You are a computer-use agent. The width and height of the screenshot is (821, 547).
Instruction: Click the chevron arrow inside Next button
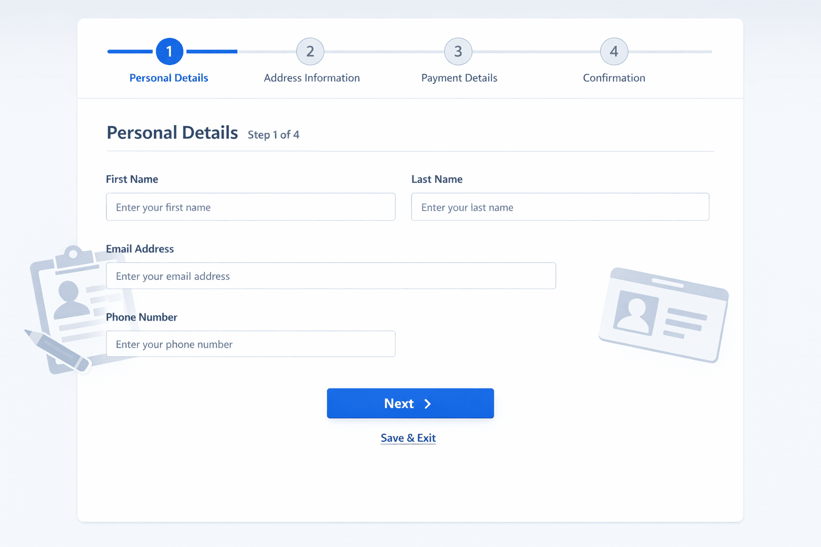[x=428, y=404]
